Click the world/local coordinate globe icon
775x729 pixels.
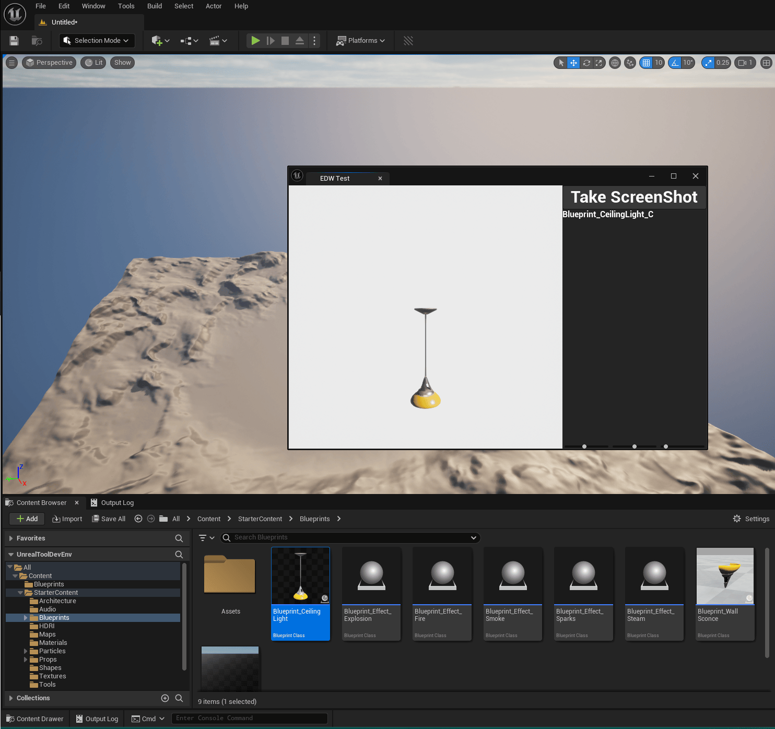(x=615, y=63)
